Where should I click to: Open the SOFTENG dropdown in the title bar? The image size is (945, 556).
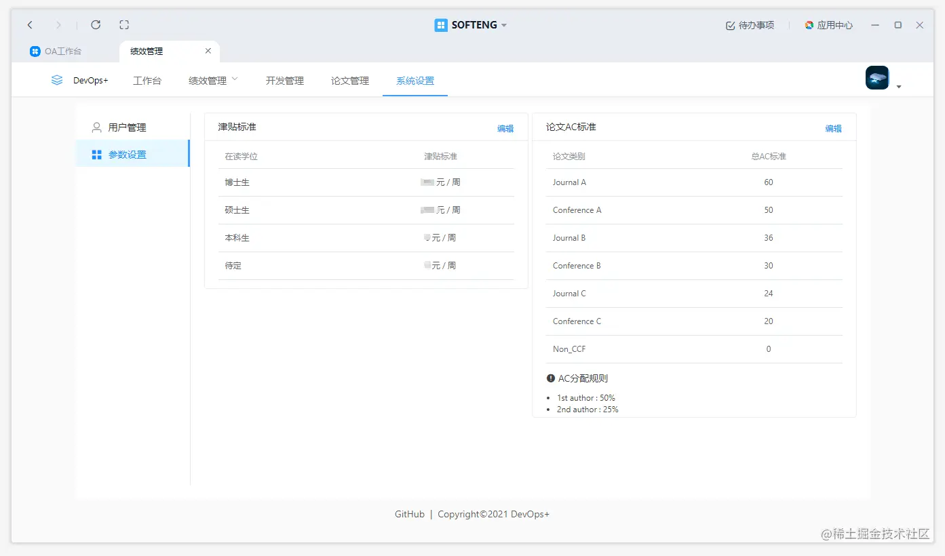[503, 24]
